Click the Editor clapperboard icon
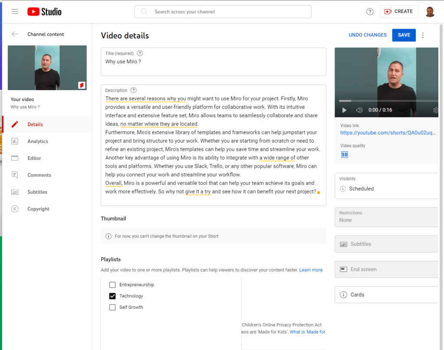Image resolution: width=444 pixels, height=350 pixels. [x=15, y=158]
